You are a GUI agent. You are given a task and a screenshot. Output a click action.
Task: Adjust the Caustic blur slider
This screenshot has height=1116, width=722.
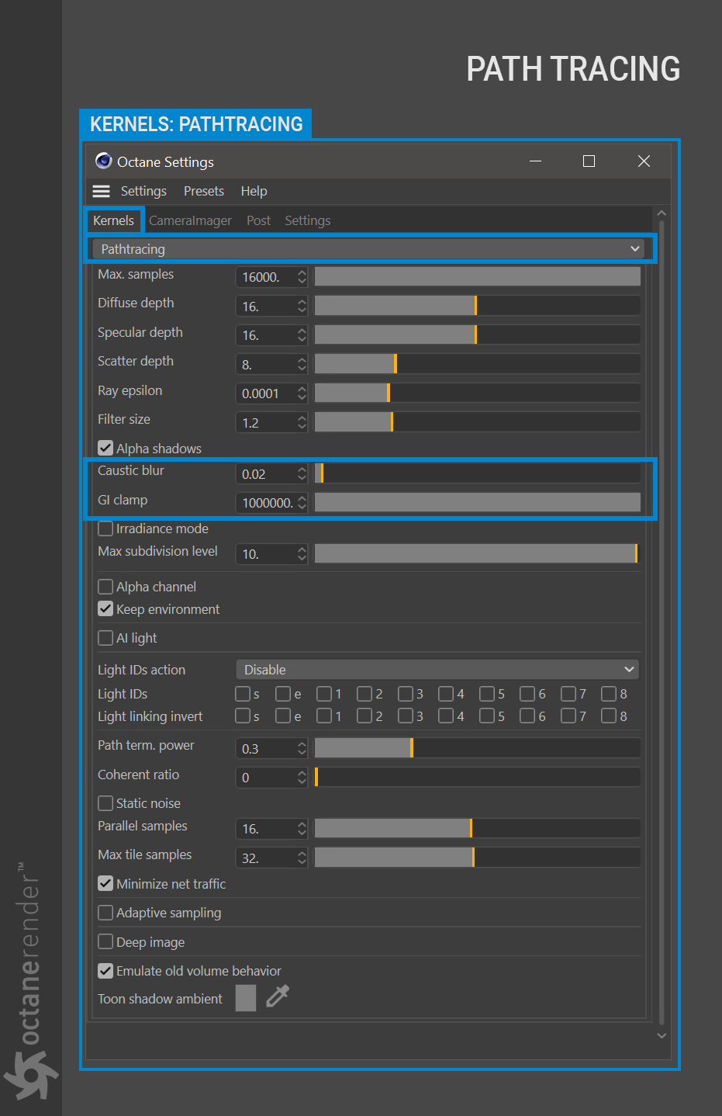pos(477,473)
